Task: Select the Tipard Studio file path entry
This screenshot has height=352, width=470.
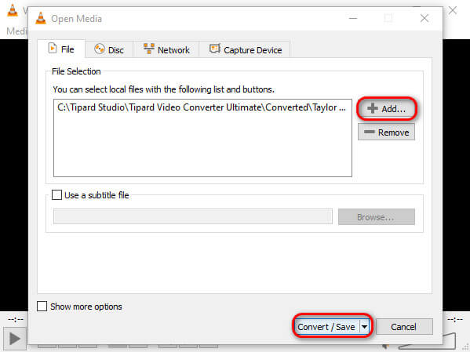Action: click(x=202, y=107)
